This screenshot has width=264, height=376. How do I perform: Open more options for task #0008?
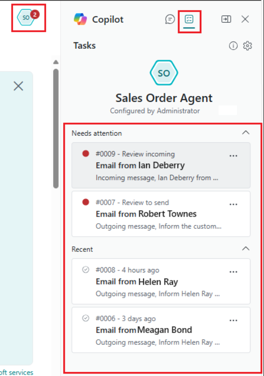pyautogui.click(x=233, y=272)
